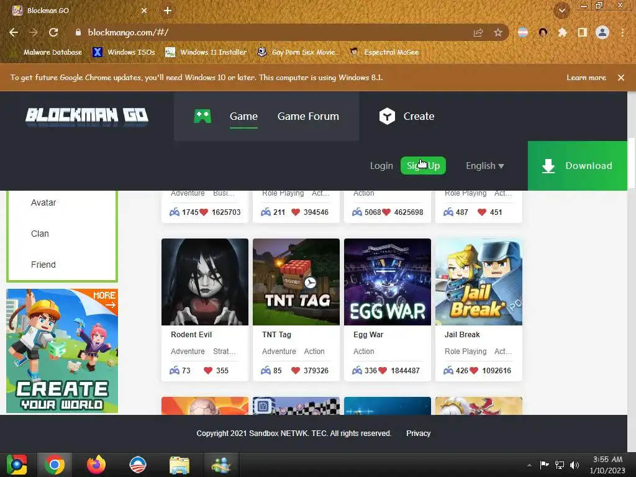Click the Rodent Evil title text
The height and width of the screenshot is (477, 636).
[191, 335]
